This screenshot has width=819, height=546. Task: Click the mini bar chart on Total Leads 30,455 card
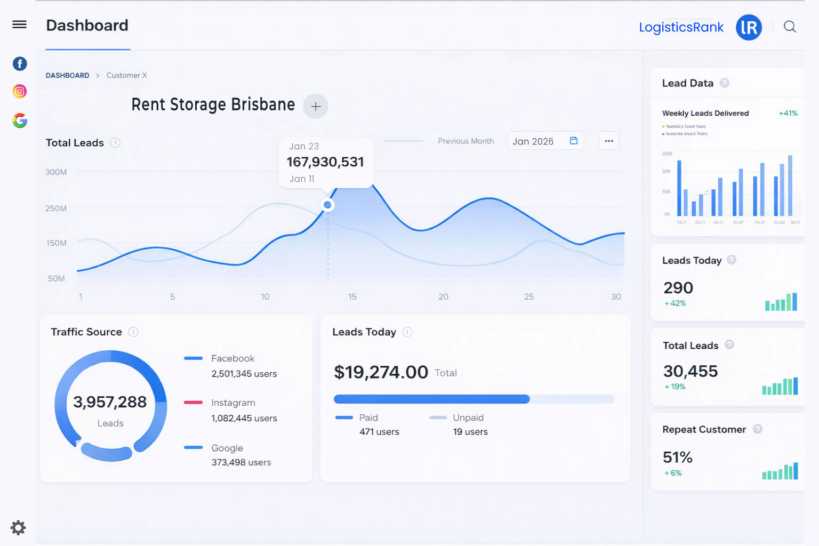[780, 386]
